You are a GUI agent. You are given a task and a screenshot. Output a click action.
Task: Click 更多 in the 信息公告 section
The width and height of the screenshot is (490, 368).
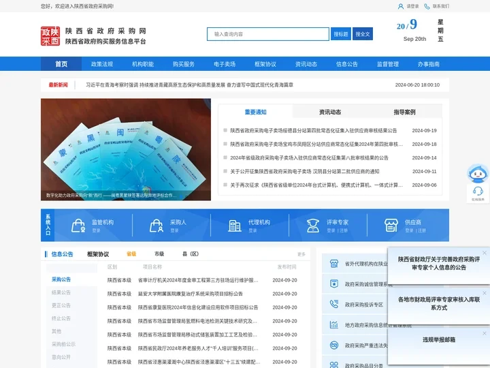coord(301,254)
